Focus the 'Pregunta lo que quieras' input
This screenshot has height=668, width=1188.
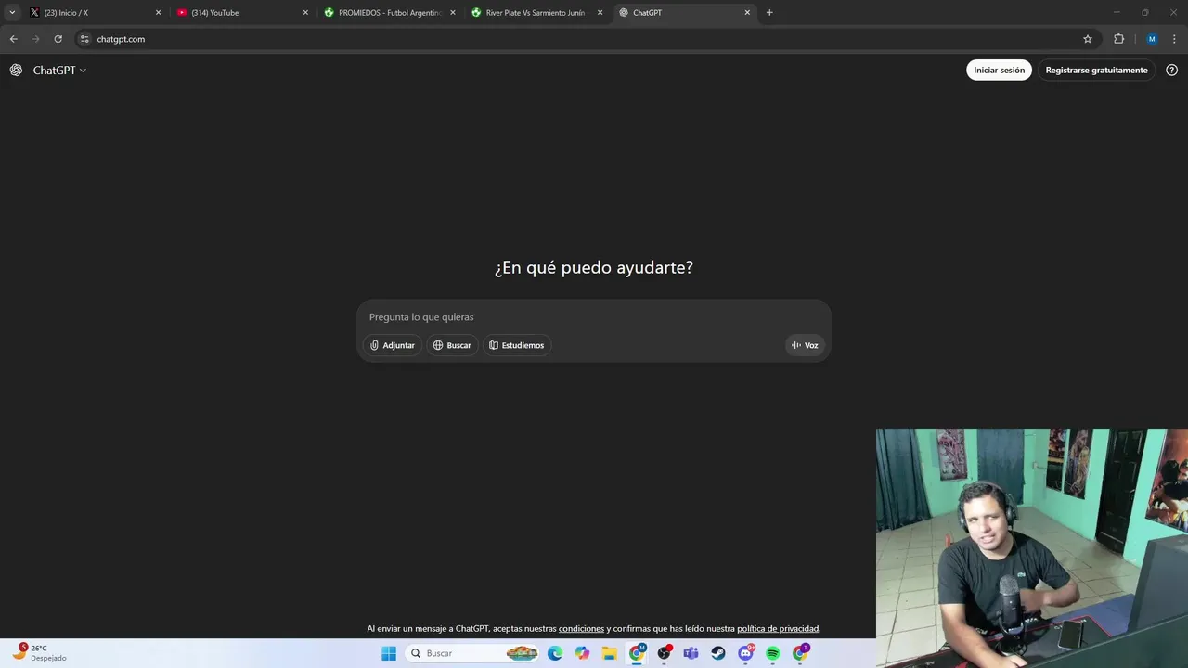594,317
